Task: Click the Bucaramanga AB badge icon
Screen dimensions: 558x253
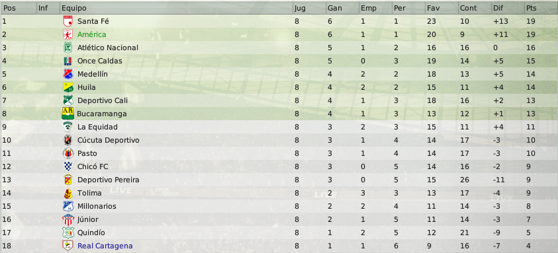Action: pos(68,114)
